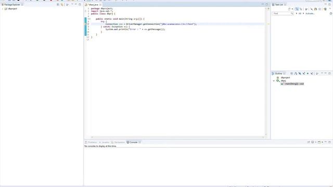Expand the dbproject node in Package Explorer

[x=2, y=9]
